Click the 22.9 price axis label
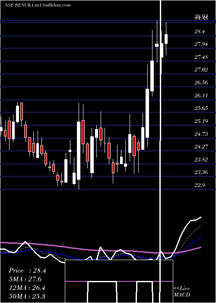This screenshot has height=303, width=216. [200, 185]
